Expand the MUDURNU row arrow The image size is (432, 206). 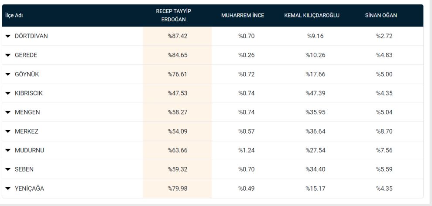pos(8,150)
